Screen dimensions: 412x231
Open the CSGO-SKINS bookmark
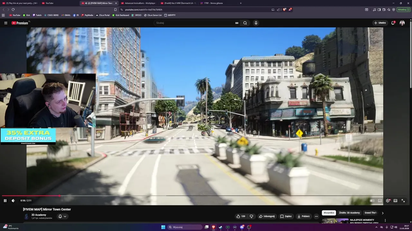click(x=51, y=15)
